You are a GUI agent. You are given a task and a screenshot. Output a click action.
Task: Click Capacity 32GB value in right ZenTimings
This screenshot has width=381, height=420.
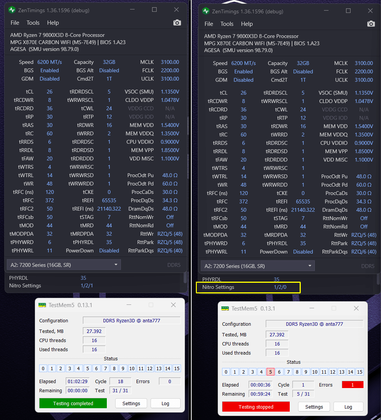pyautogui.click(x=303, y=63)
